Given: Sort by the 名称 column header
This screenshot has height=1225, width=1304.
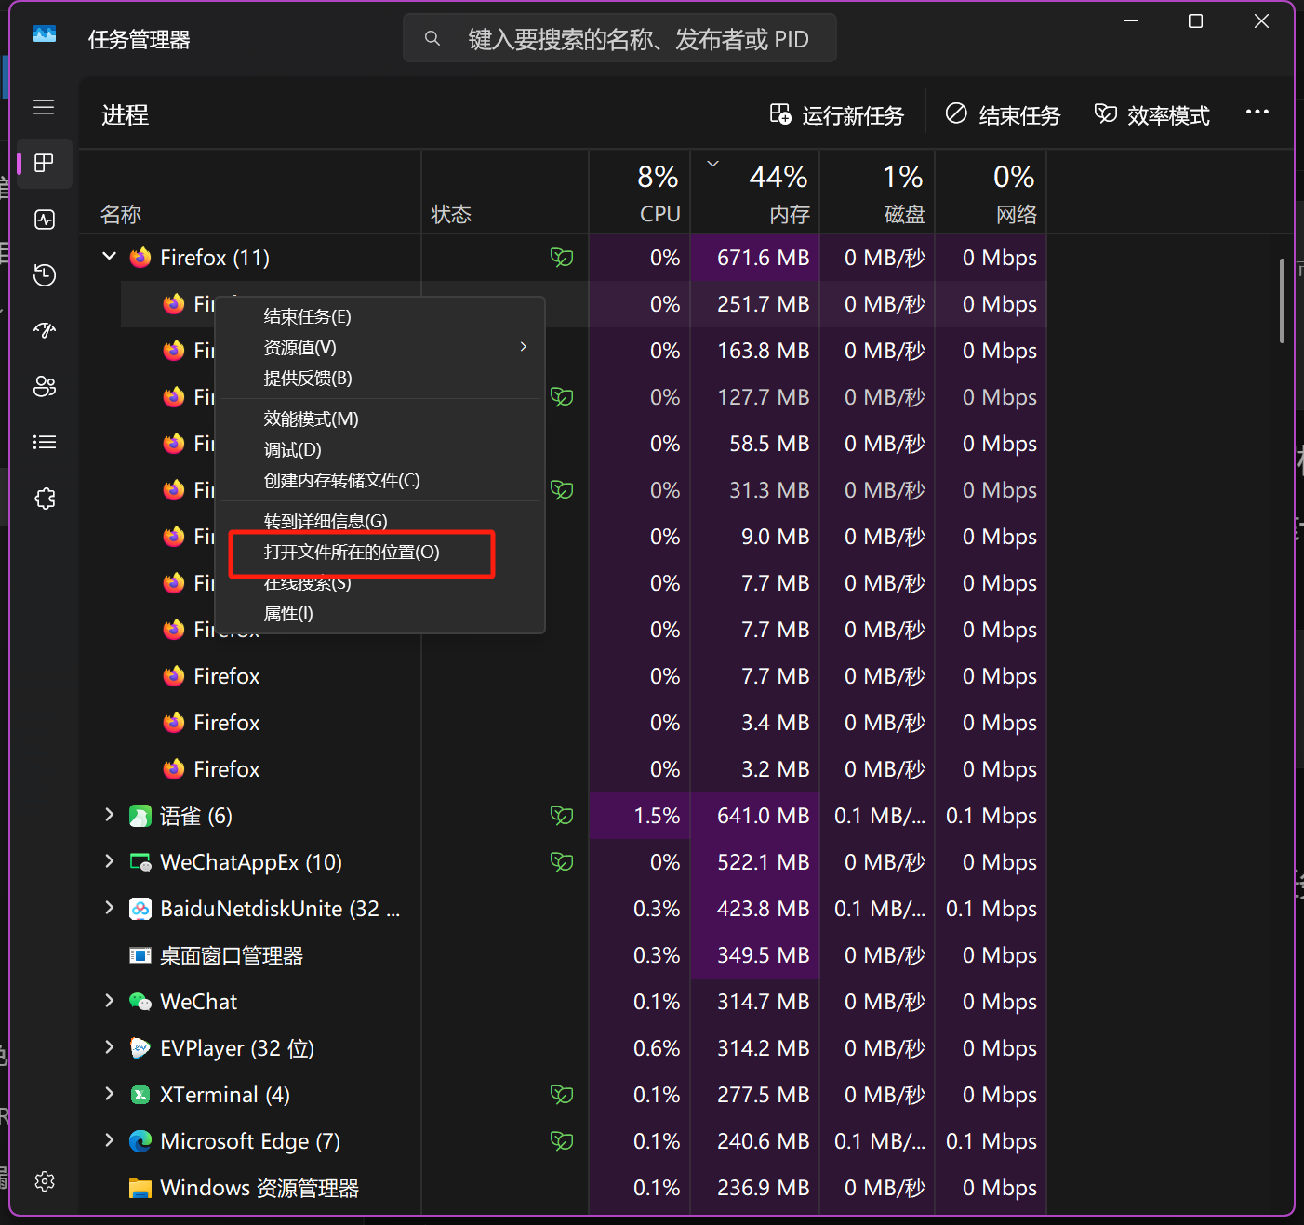Looking at the screenshot, I should (251, 193).
